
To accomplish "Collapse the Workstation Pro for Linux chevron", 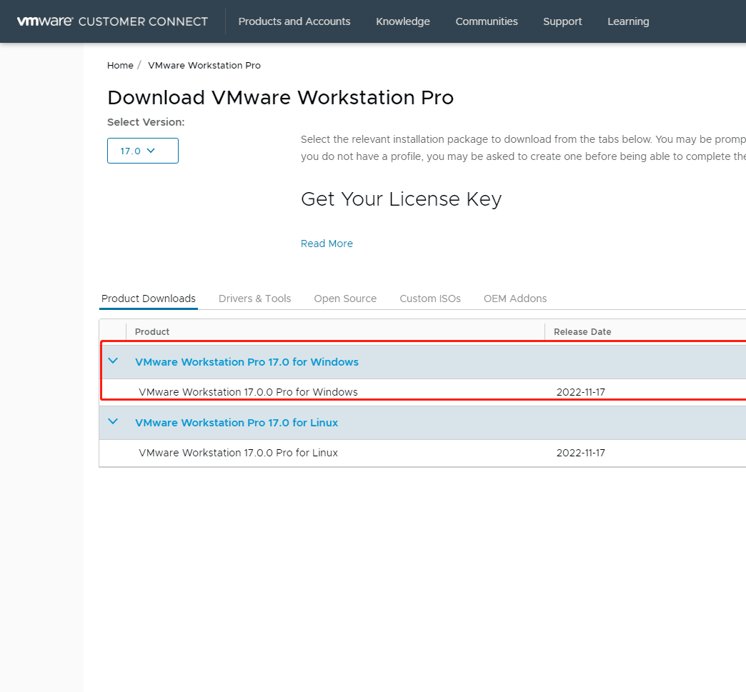I will (x=113, y=422).
